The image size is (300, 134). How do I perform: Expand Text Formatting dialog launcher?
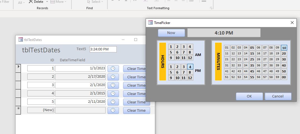(211, 8)
